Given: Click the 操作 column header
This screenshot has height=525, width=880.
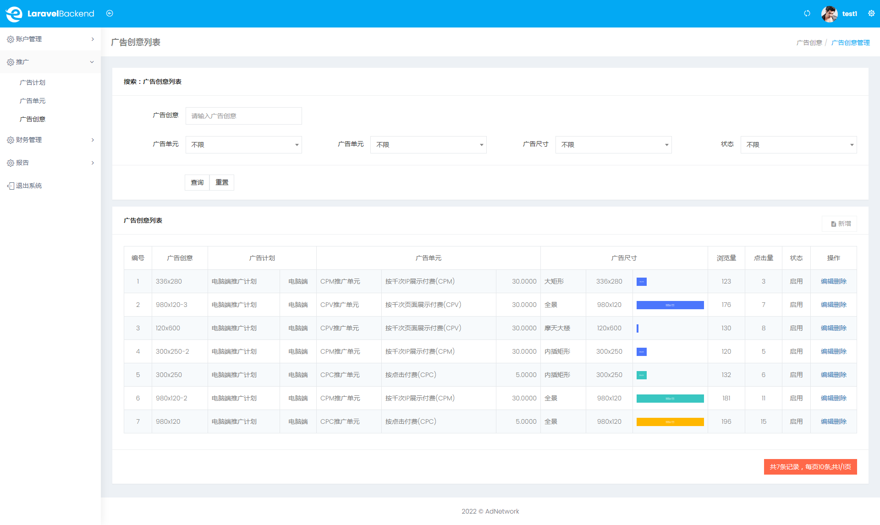Looking at the screenshot, I should [833, 258].
